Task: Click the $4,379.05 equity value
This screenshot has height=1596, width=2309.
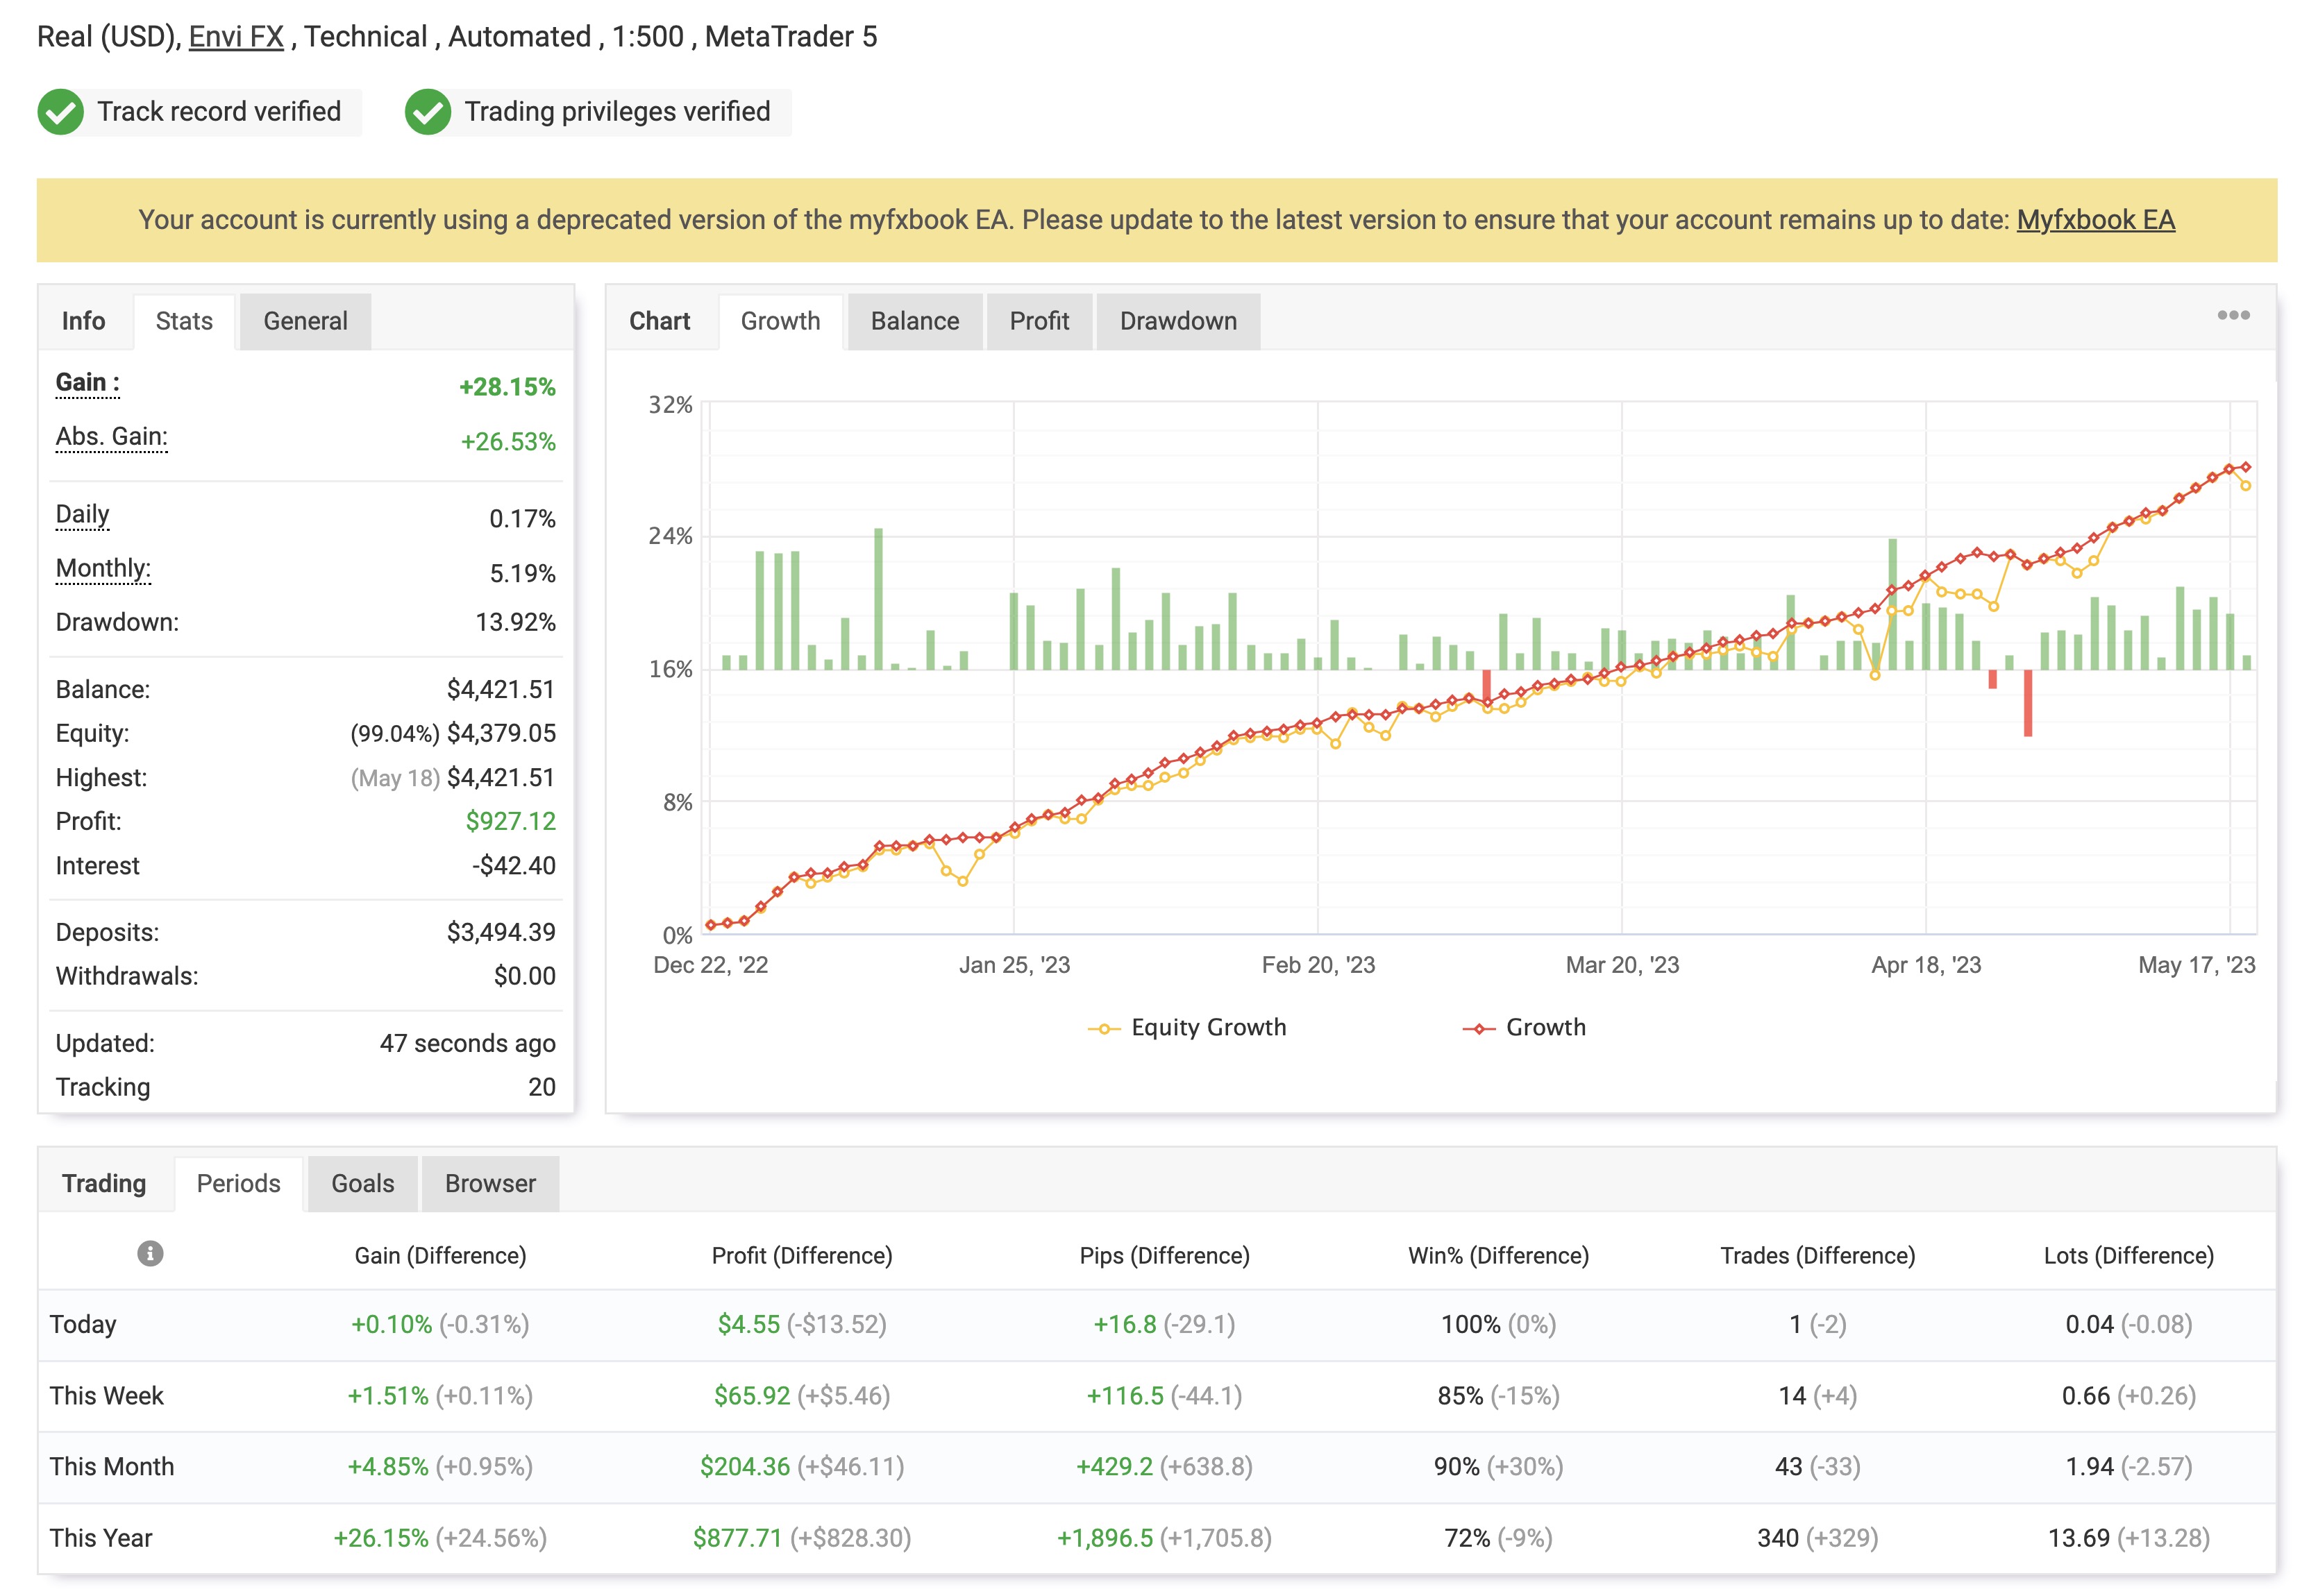Action: (501, 733)
